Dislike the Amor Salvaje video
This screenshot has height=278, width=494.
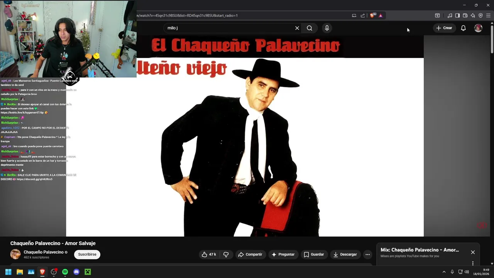[x=226, y=254]
